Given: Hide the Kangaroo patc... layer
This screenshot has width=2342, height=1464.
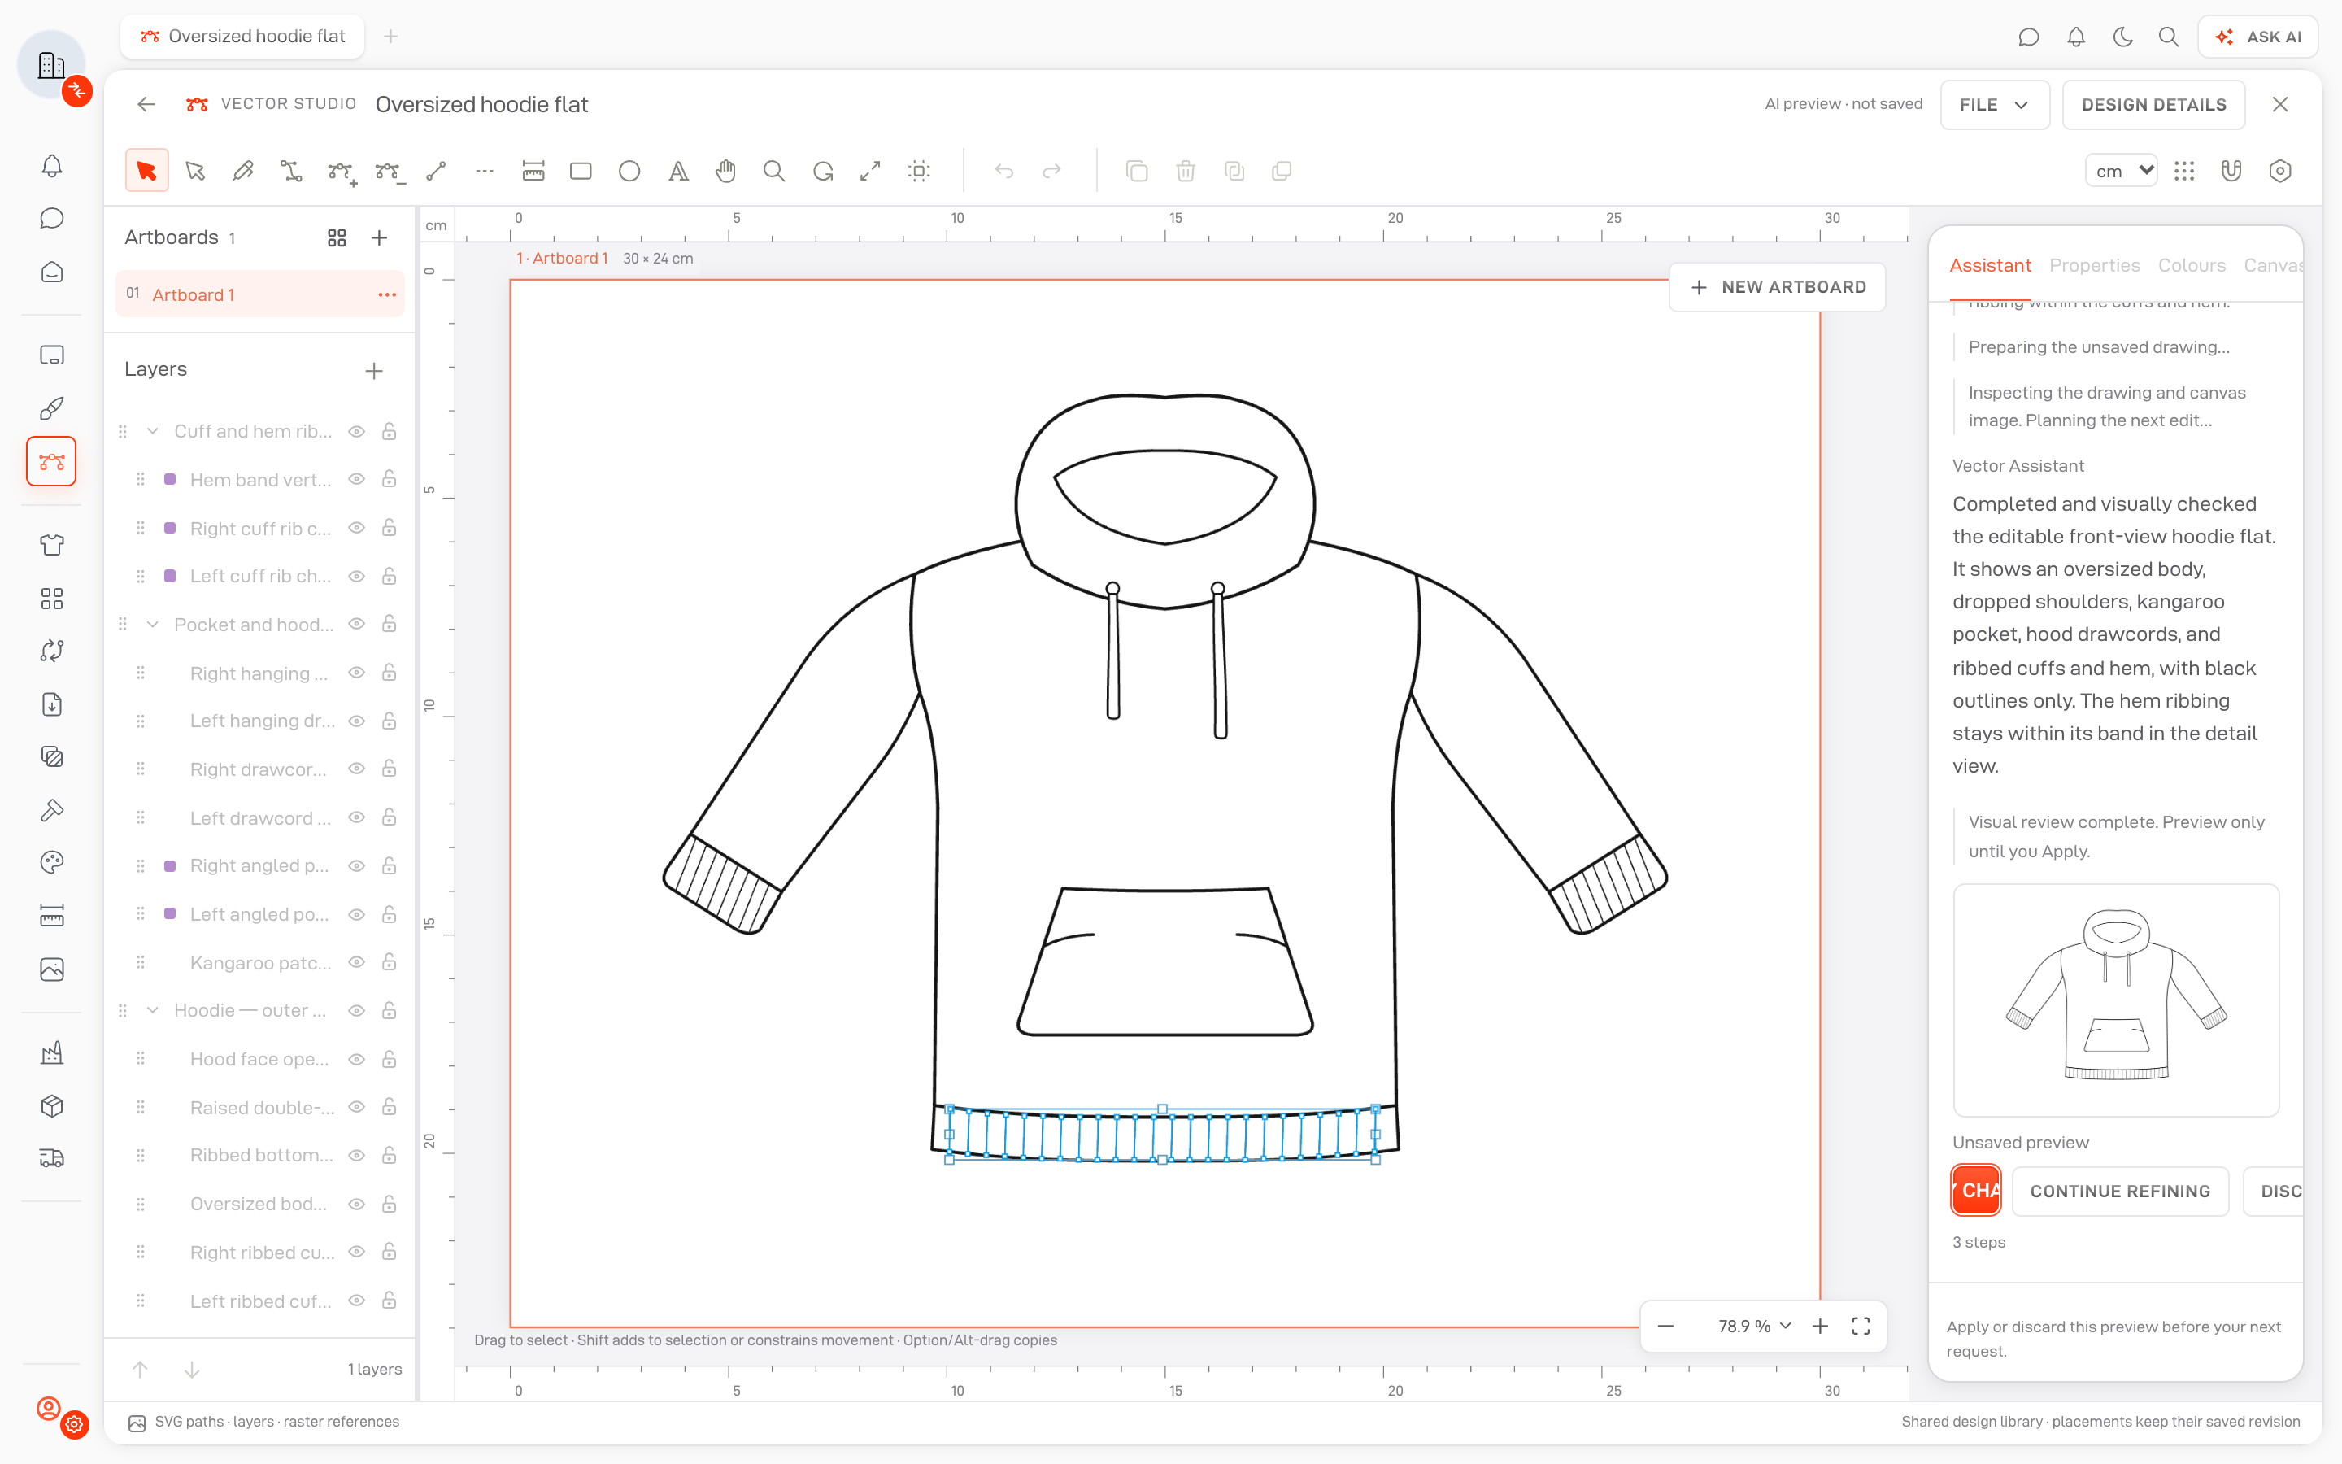Looking at the screenshot, I should tap(357, 962).
